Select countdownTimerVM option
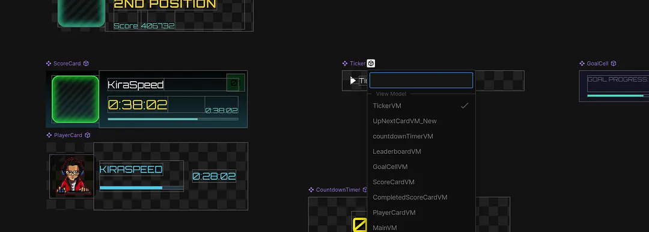This screenshot has width=649, height=232. (x=421, y=136)
